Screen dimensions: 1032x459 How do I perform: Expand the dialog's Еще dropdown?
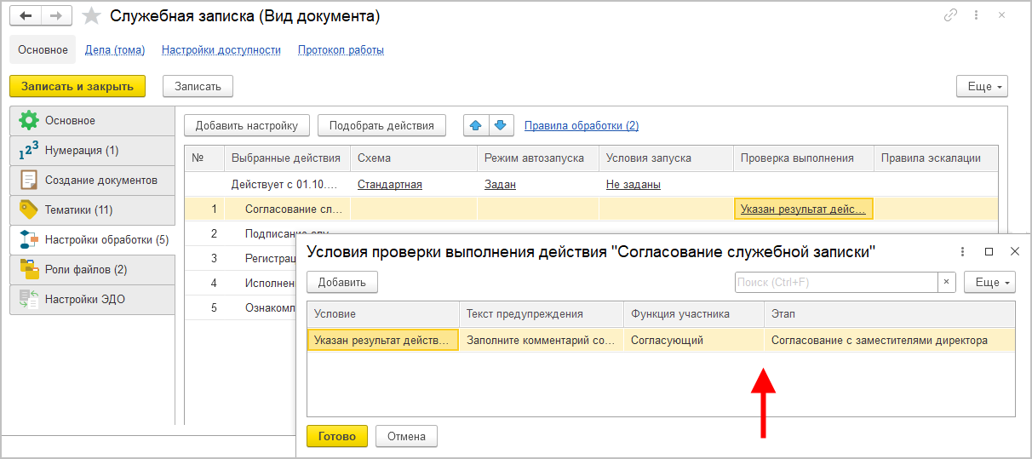click(x=989, y=282)
